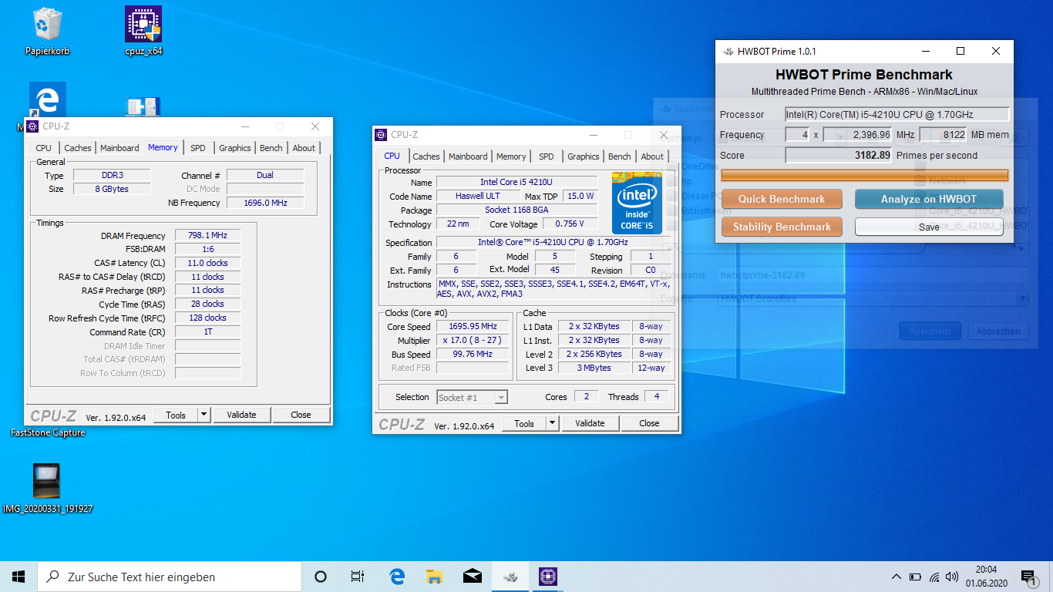The image size is (1053, 592).
Task: Click Close button in left CPU-Z window
Action: 301,415
